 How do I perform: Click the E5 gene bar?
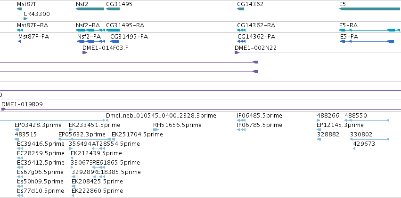(370, 9)
